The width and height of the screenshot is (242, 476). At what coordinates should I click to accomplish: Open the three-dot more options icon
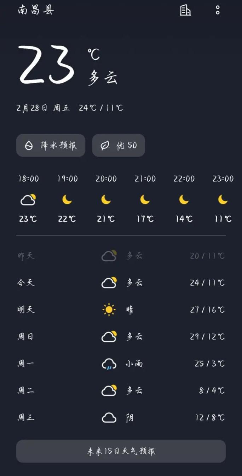[x=217, y=10]
